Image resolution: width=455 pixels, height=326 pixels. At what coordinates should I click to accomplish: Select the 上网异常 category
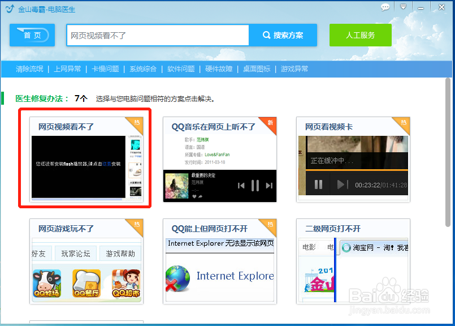(67, 69)
